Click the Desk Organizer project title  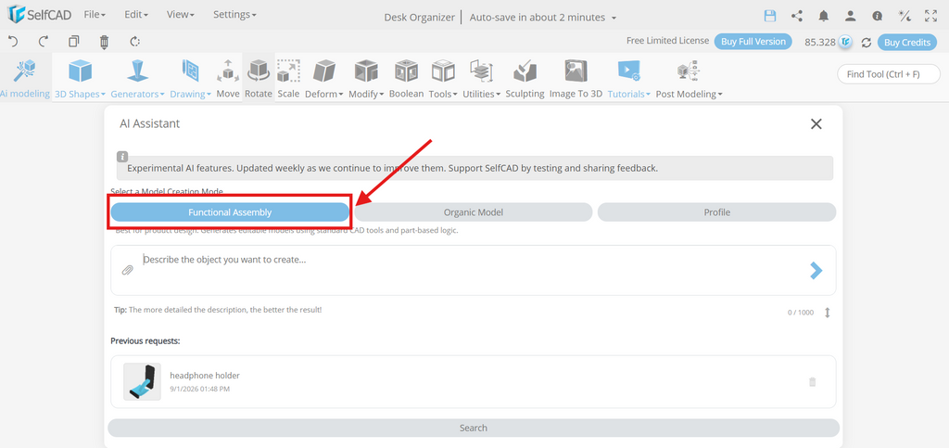click(420, 18)
